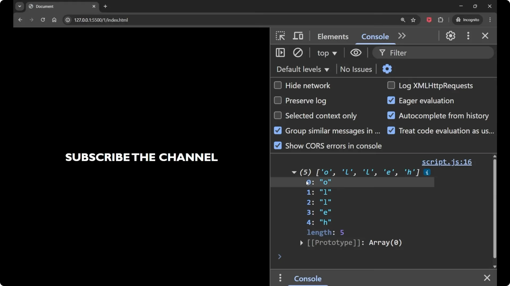The height and width of the screenshot is (286, 510).
Task: Open script.js:16 source link
Action: pyautogui.click(x=447, y=162)
